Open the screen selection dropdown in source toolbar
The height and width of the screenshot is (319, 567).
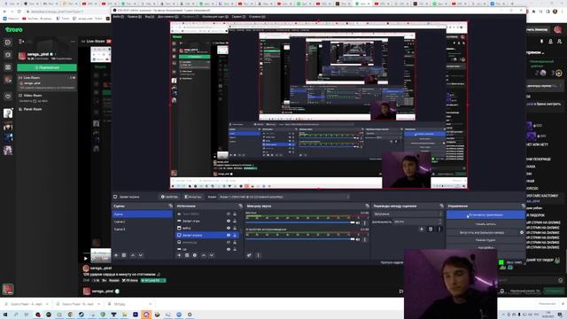click(x=283, y=197)
